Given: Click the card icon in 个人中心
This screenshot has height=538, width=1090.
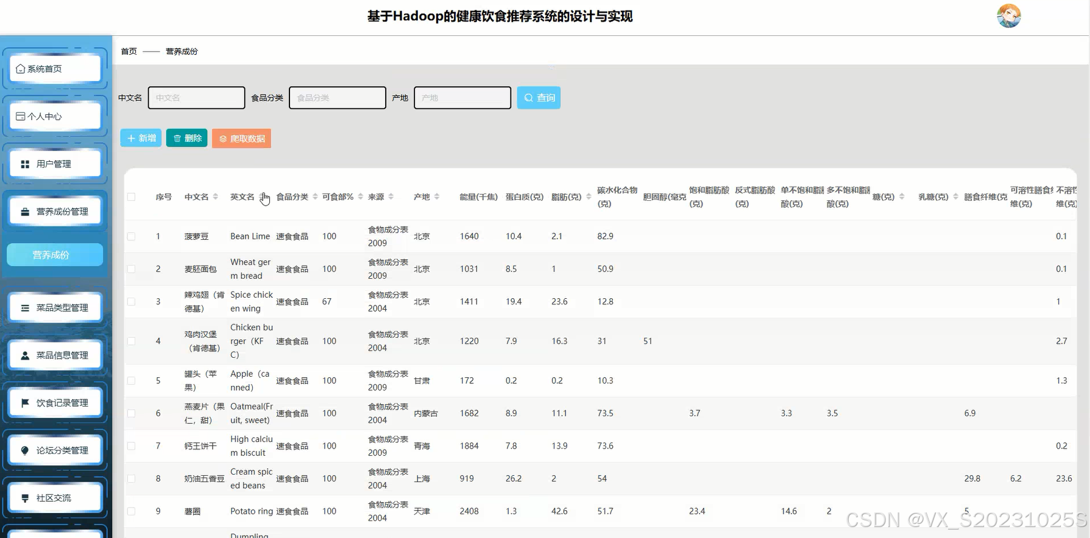Looking at the screenshot, I should (x=20, y=116).
